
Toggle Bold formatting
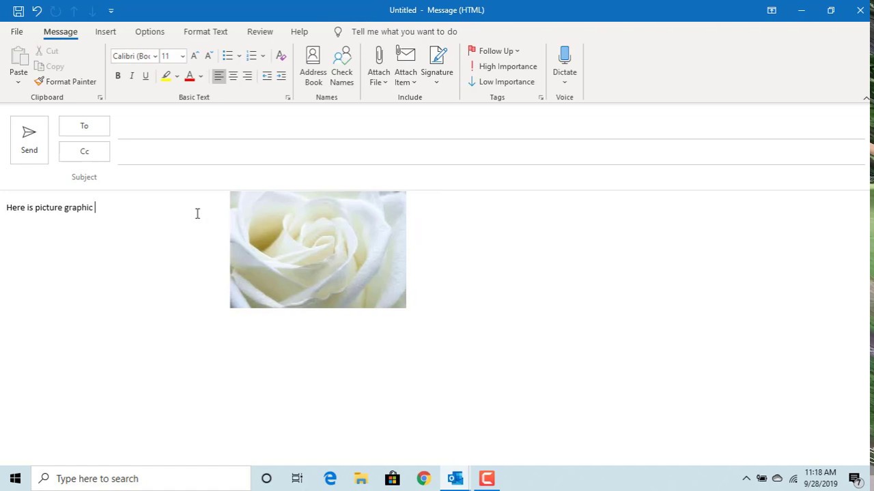pos(117,76)
